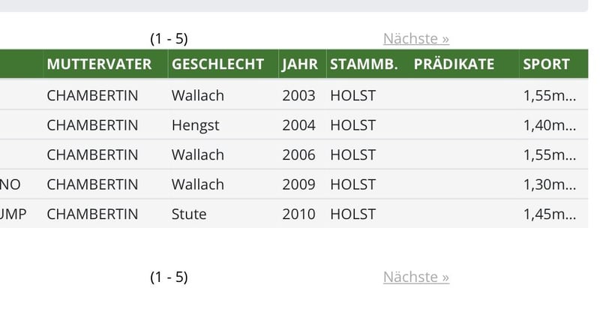Click the top (1 - 5) page indicator
The height and width of the screenshot is (318, 600).
click(x=169, y=39)
